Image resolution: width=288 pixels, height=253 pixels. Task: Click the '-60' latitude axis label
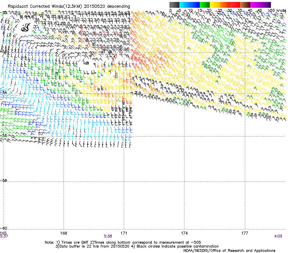coord(4,228)
